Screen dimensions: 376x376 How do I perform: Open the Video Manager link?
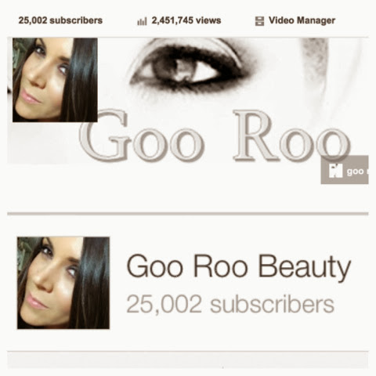[x=302, y=20]
